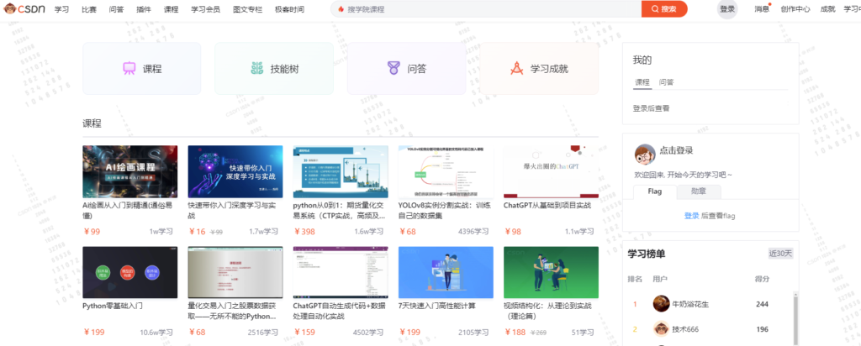Open YOLOv8实例分割 course thumbnail

point(446,171)
